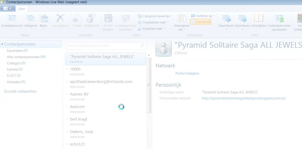Open the Profiel bekijken link under Netwerk
The width and height of the screenshot is (302, 149).
(x=187, y=73)
